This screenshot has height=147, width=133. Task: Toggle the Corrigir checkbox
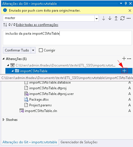pyautogui.click(x=41, y=50)
